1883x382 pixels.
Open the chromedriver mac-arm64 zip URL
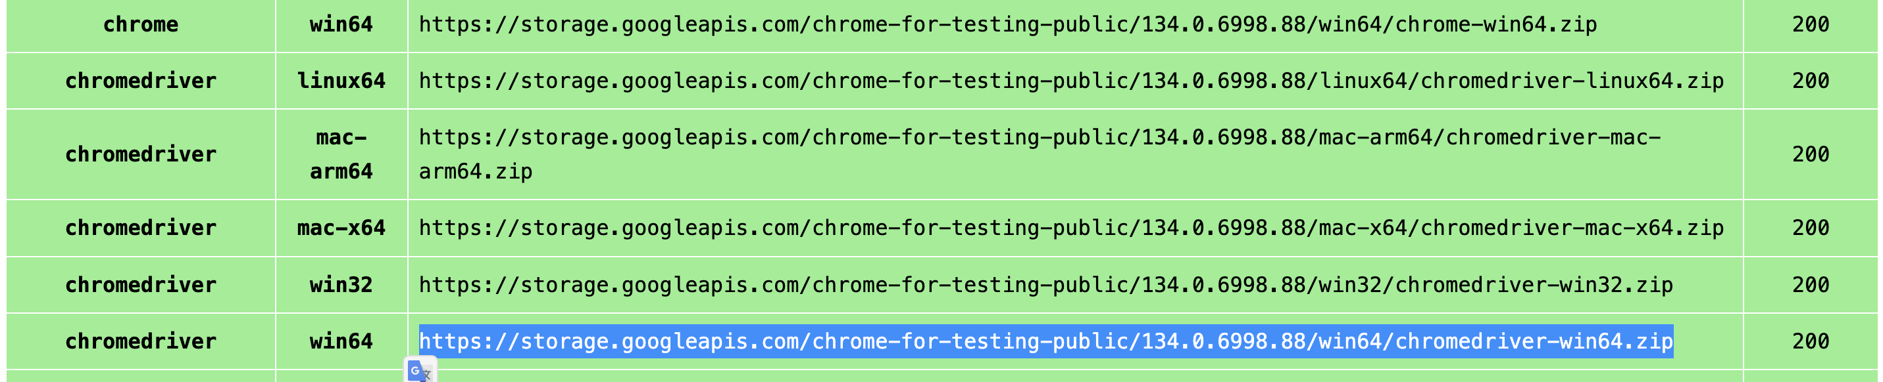pos(1040,154)
